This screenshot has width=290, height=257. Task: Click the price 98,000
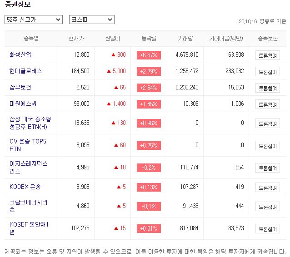click(81, 104)
